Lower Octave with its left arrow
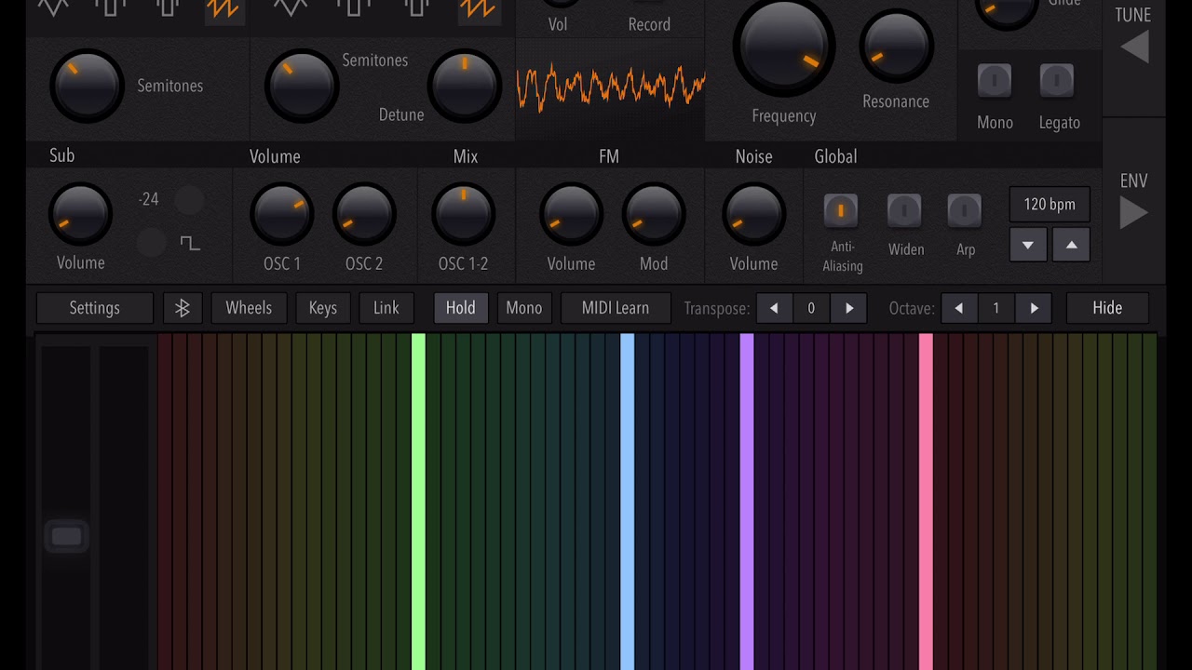The height and width of the screenshot is (670, 1192). coord(959,308)
